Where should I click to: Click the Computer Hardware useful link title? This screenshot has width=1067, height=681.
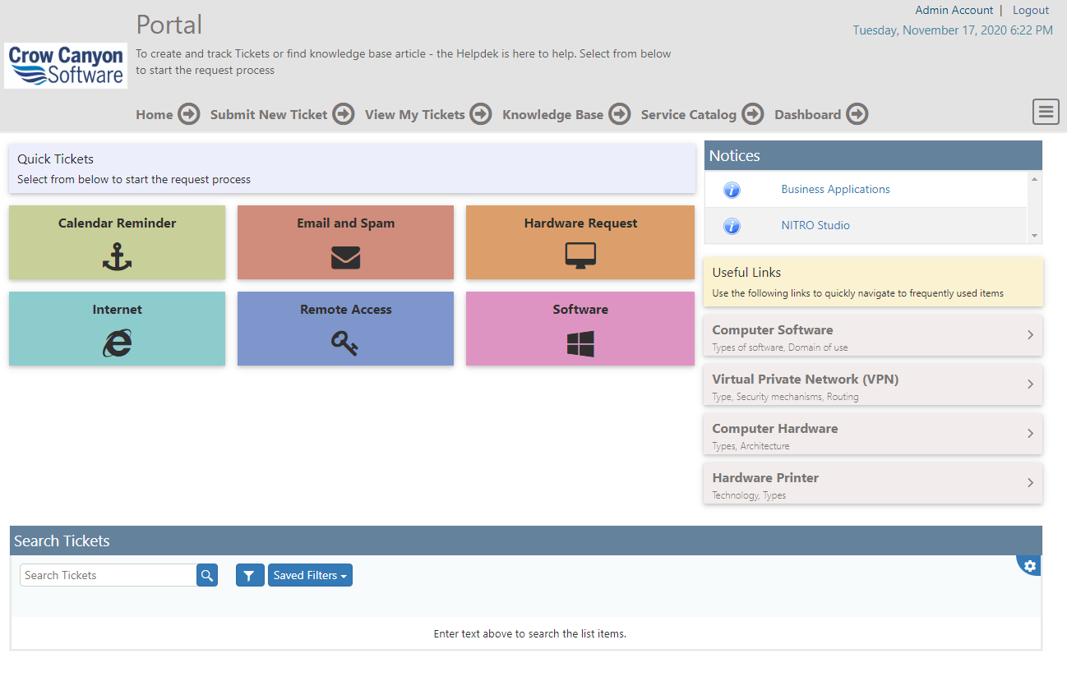(775, 428)
